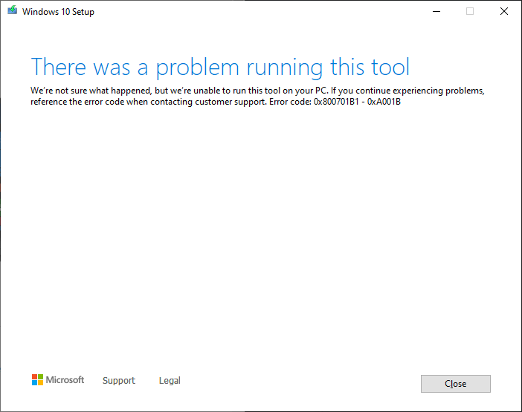Click the second error code 0xA001B

(x=384, y=102)
